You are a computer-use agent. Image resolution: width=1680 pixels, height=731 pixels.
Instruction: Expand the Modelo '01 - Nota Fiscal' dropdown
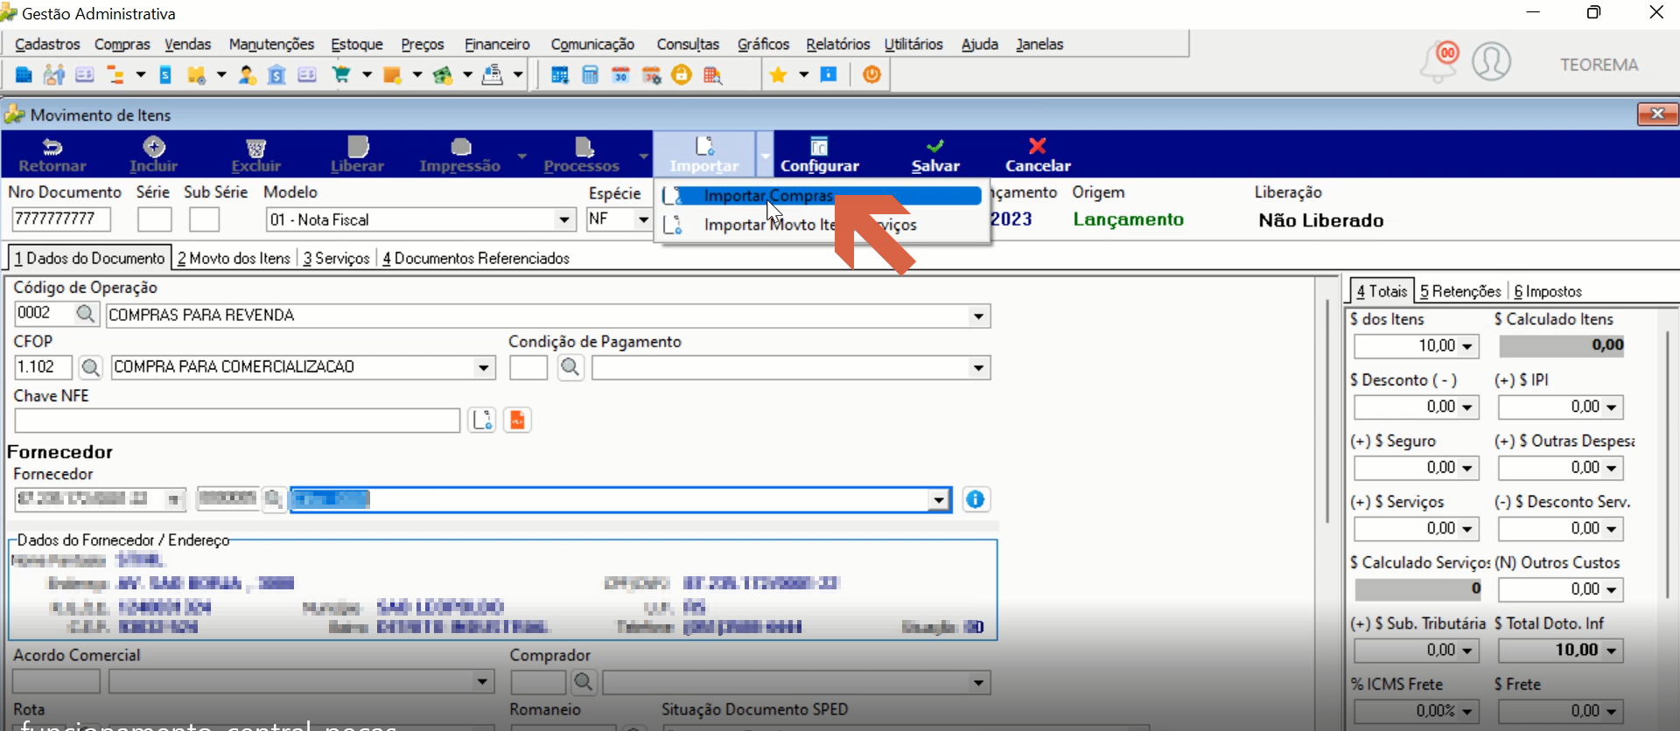coord(564,219)
